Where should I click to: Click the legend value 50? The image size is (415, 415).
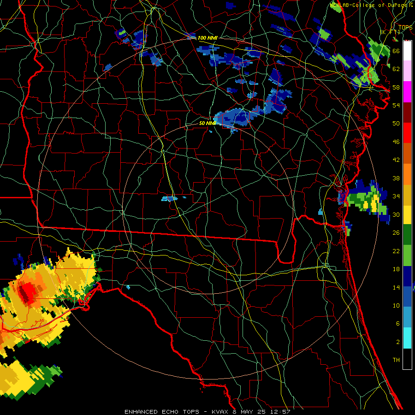(396, 124)
